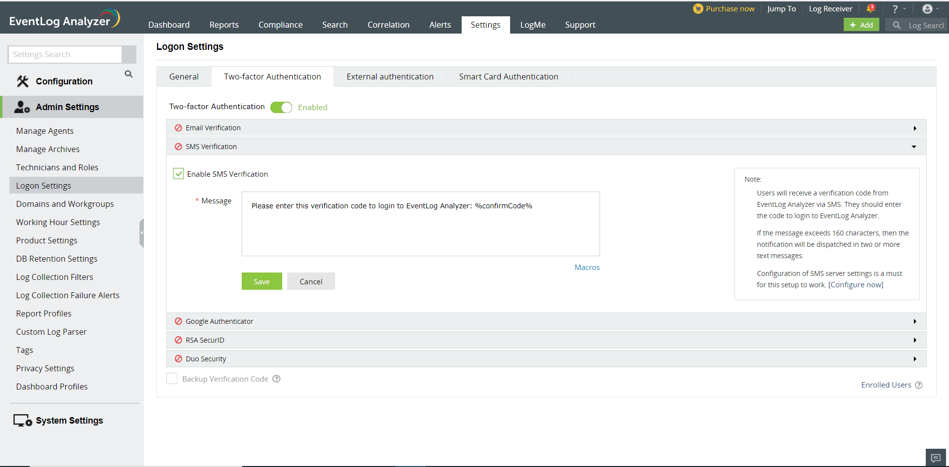Click the Enrolled Users help icon
The image size is (949, 467).
coord(919,385)
